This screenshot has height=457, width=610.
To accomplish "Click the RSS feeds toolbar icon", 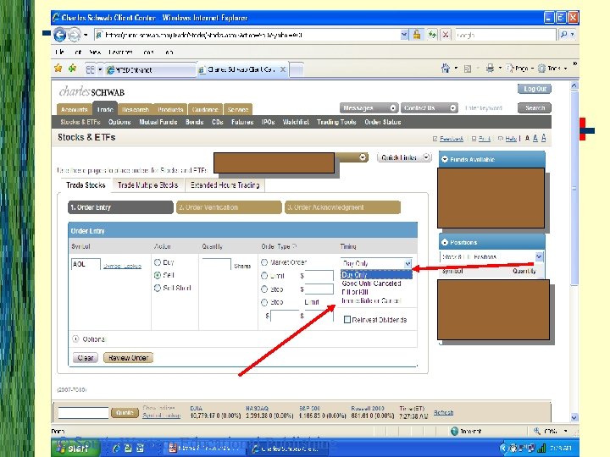I will pyautogui.click(x=468, y=69).
